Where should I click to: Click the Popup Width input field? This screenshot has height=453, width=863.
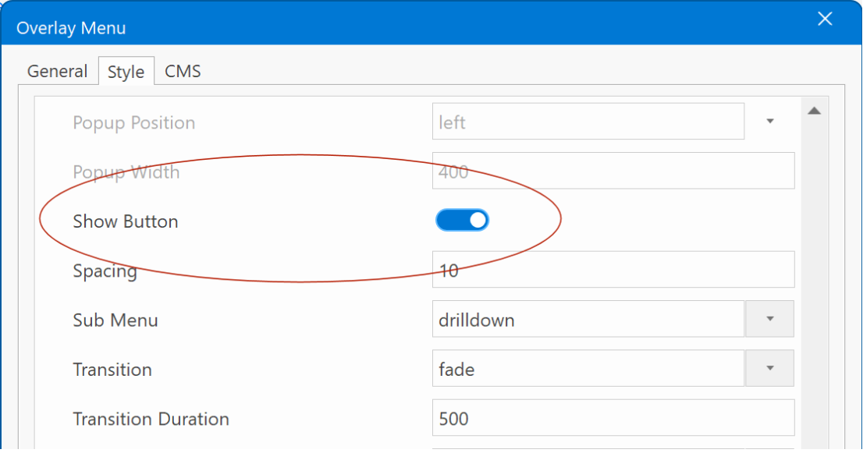click(x=613, y=171)
